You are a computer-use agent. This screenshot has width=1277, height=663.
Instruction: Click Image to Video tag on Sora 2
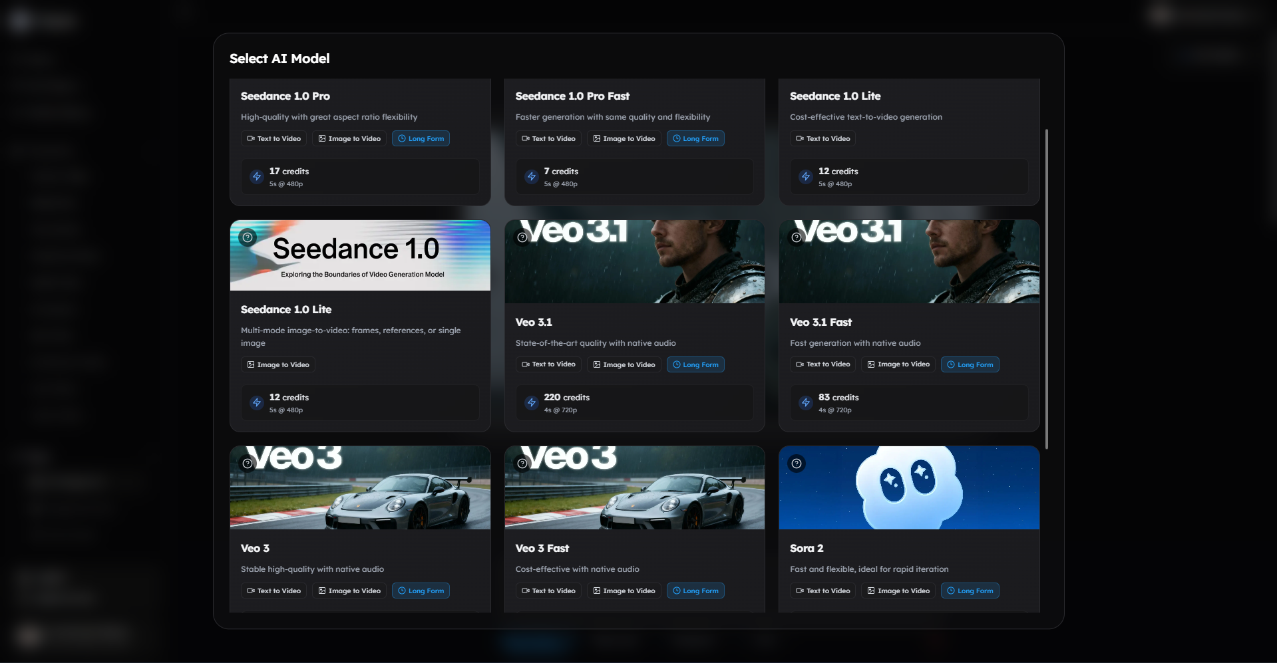pos(898,591)
